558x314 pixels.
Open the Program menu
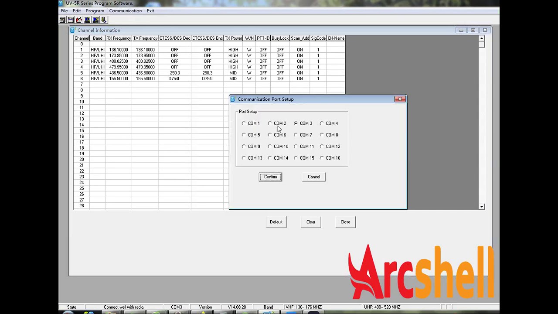coord(95,10)
